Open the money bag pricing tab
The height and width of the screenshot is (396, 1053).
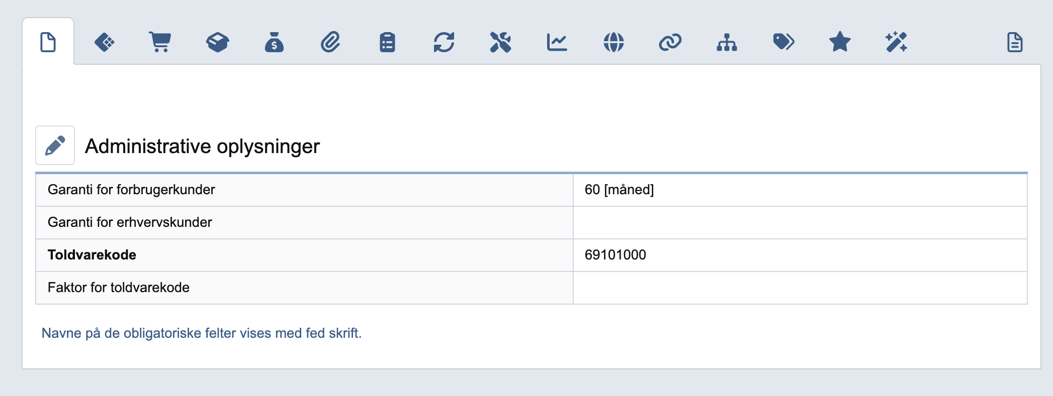point(274,42)
